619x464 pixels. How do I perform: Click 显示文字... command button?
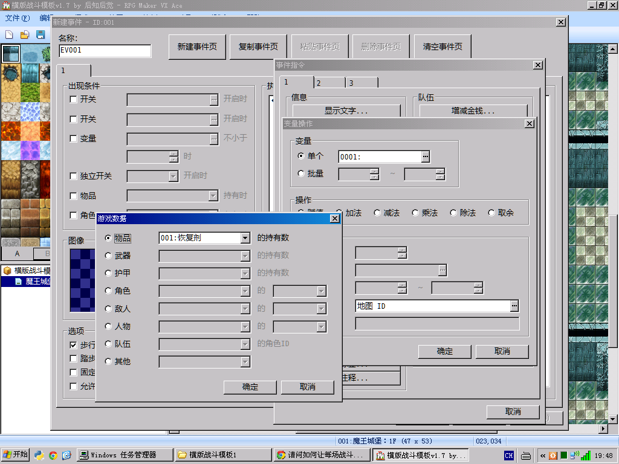(x=346, y=111)
